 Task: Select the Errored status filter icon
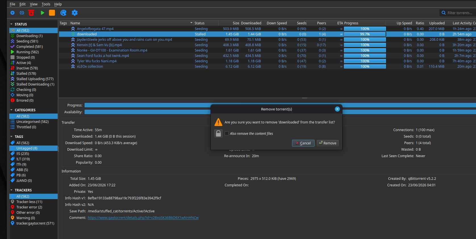click(12, 101)
